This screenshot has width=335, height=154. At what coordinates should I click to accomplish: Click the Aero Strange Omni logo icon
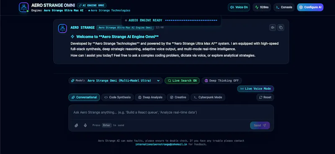(23, 7)
